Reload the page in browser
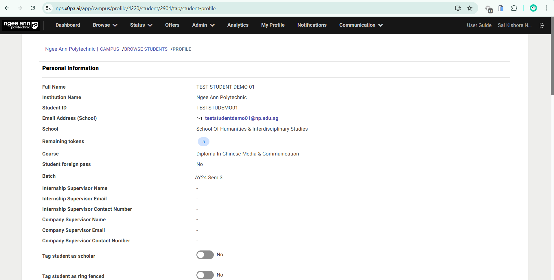The width and height of the screenshot is (554, 280). coord(33,8)
